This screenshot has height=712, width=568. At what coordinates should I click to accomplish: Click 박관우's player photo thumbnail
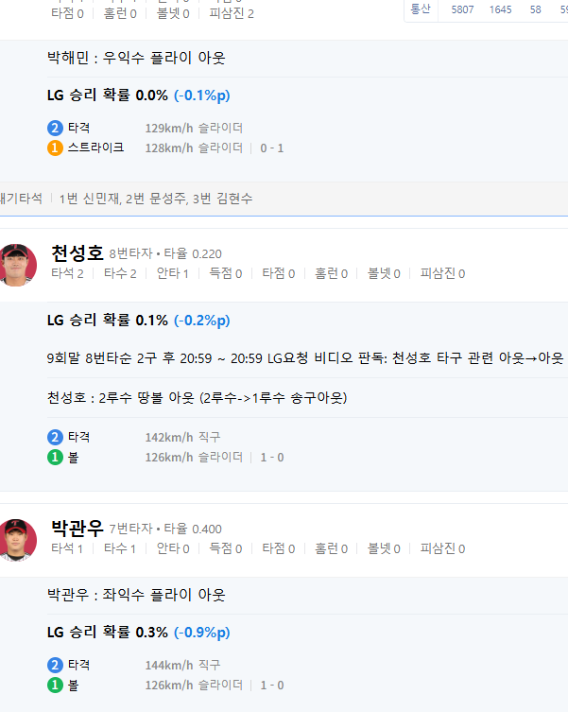(x=17, y=539)
